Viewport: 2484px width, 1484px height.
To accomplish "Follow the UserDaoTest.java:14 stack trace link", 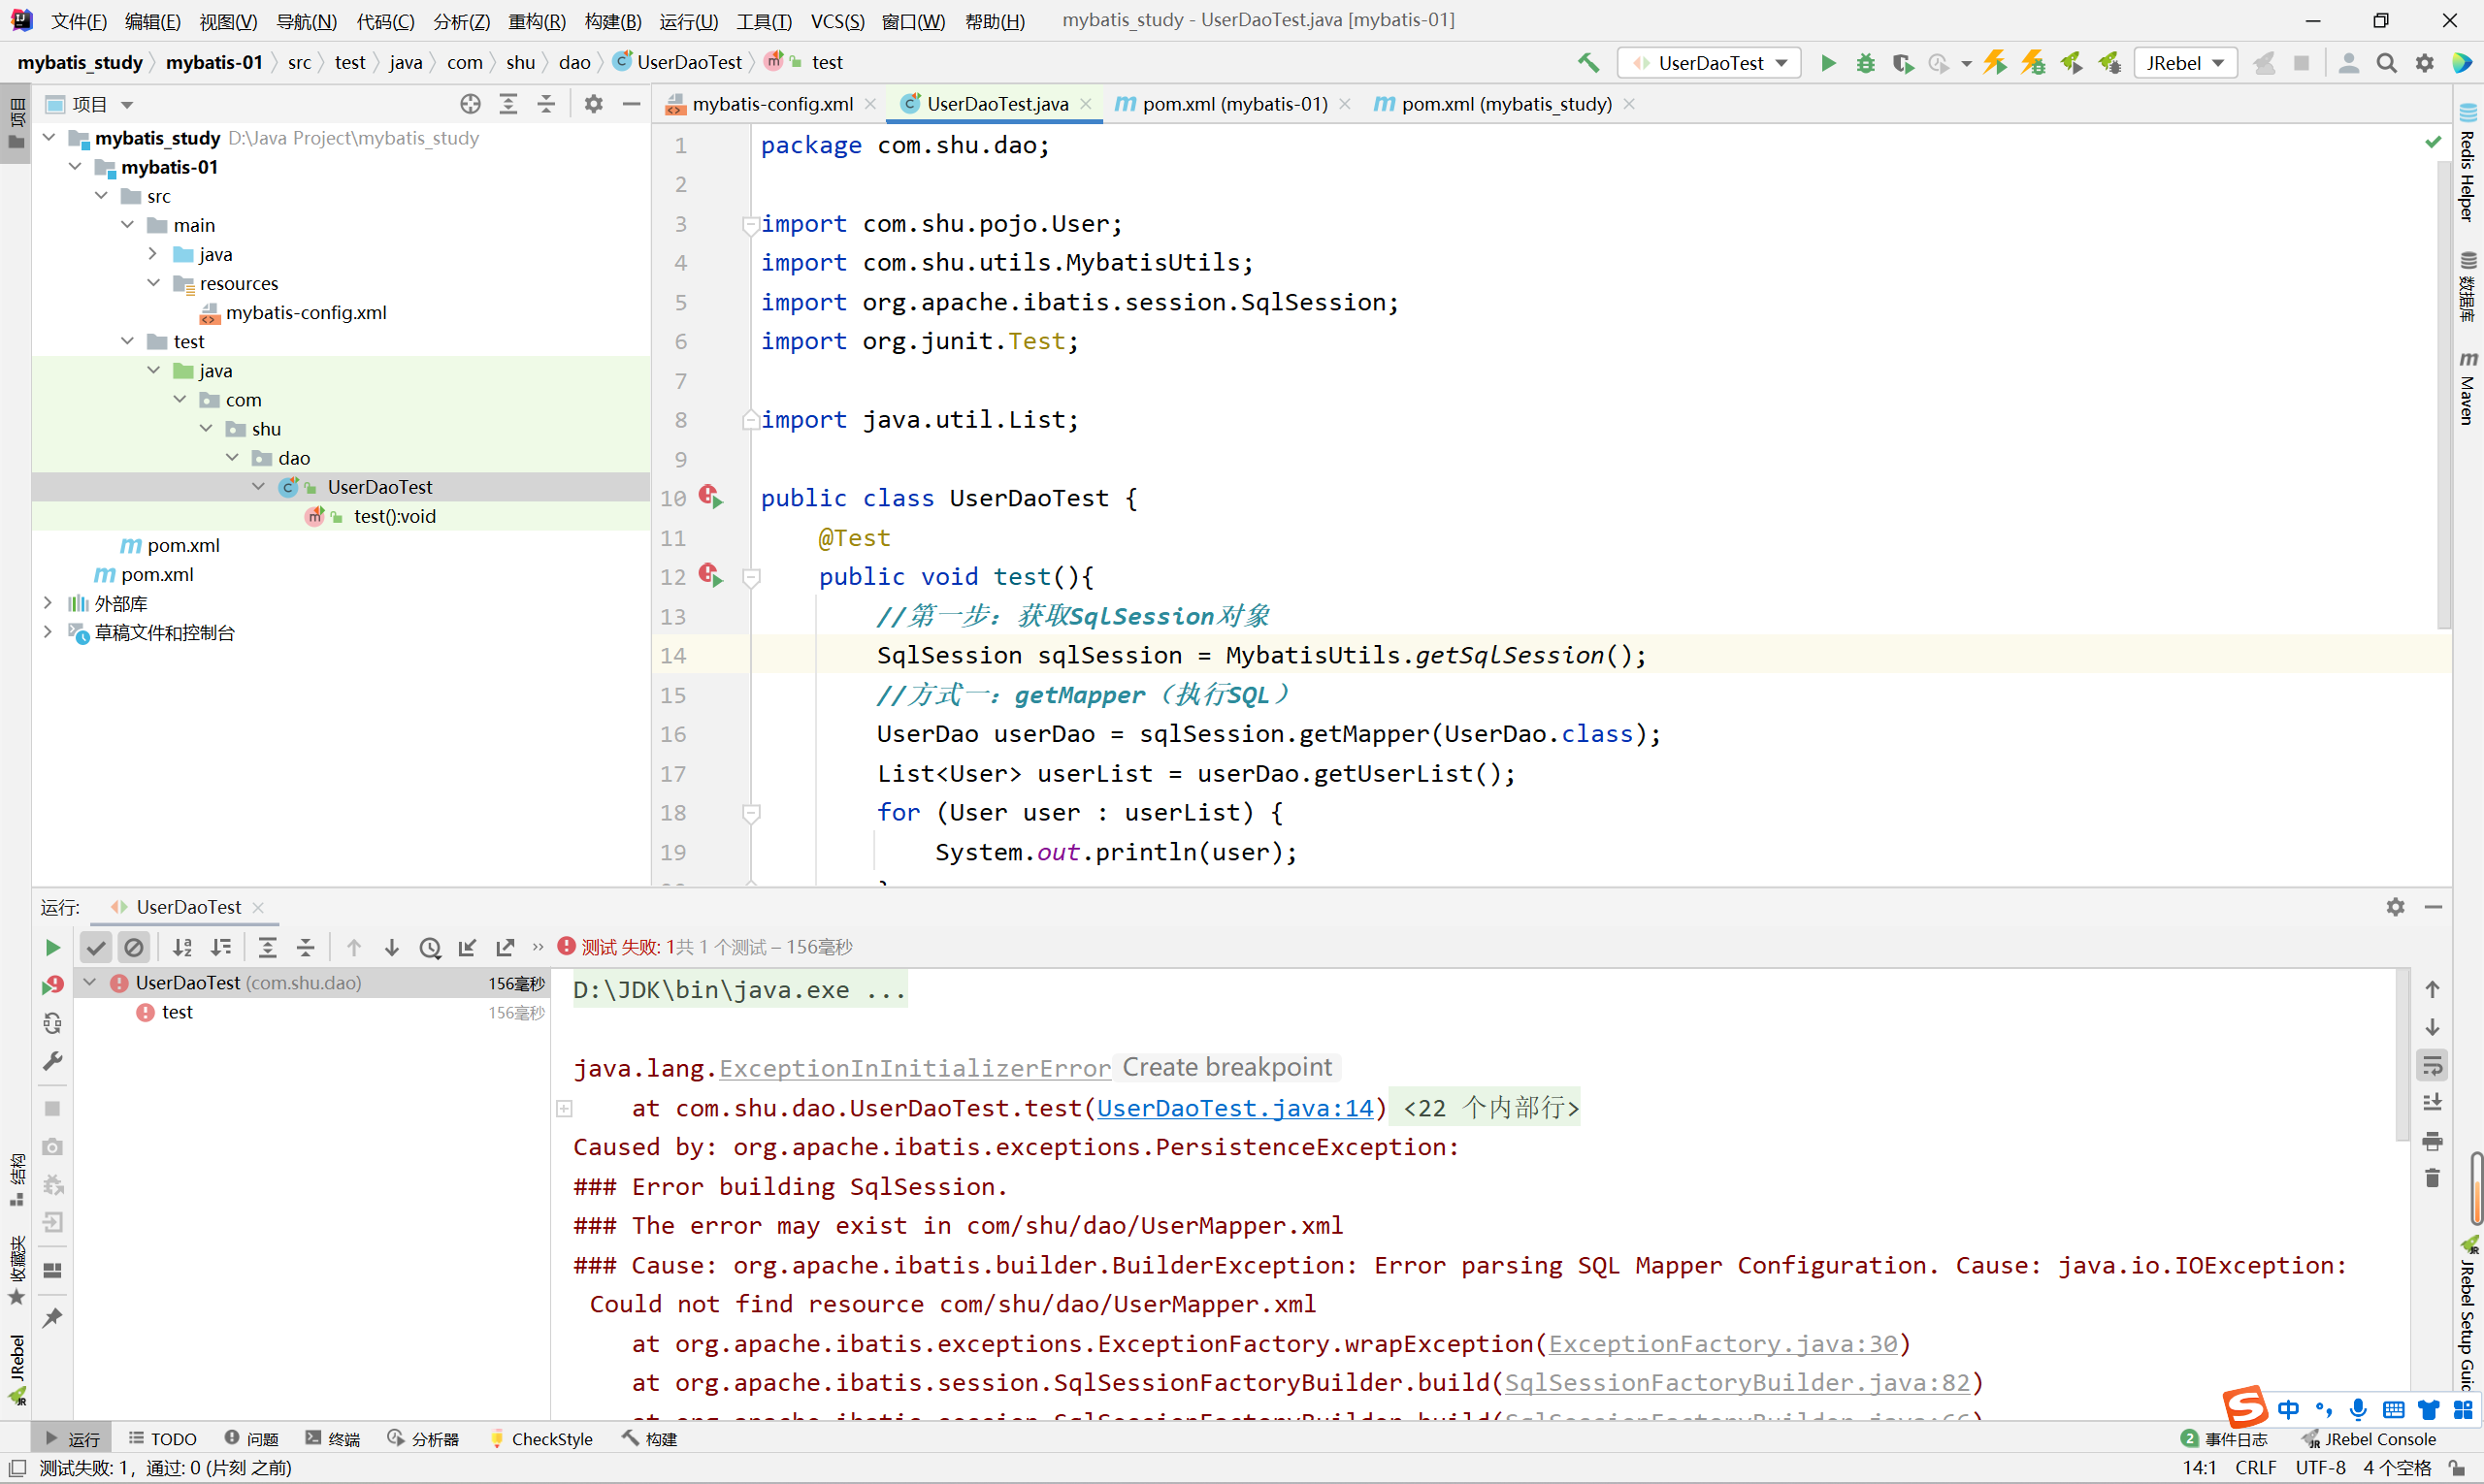I will pyautogui.click(x=1234, y=1108).
